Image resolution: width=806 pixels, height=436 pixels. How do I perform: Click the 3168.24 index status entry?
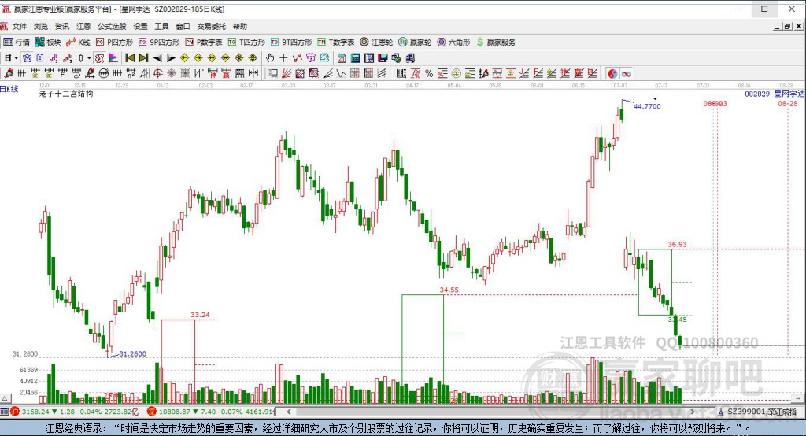click(75, 412)
